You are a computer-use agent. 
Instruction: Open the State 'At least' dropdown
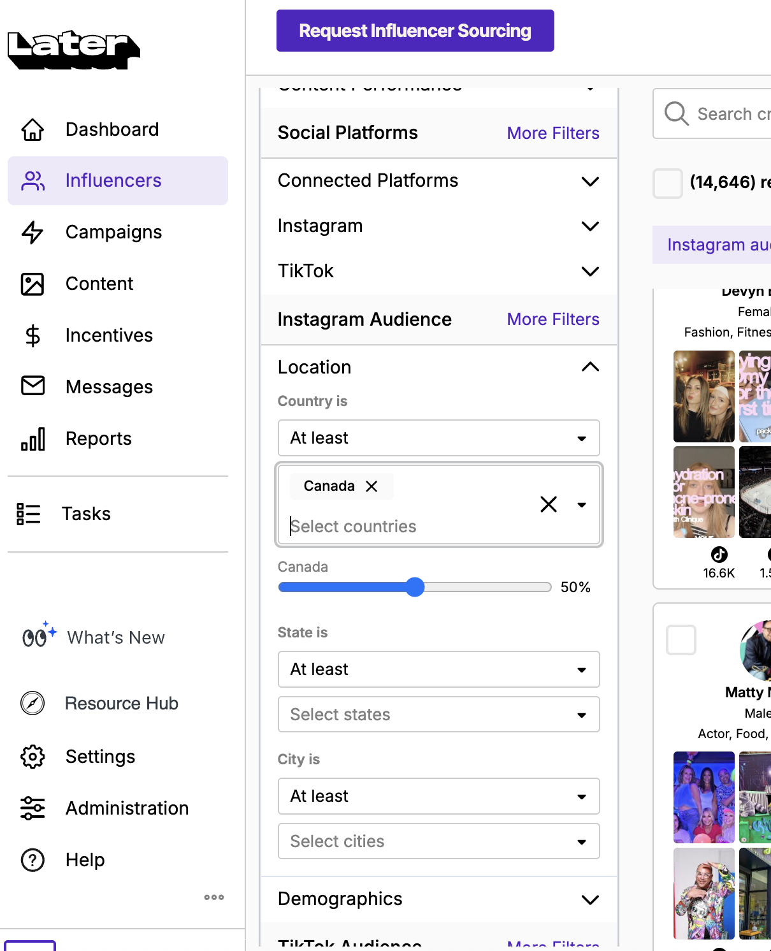point(439,669)
